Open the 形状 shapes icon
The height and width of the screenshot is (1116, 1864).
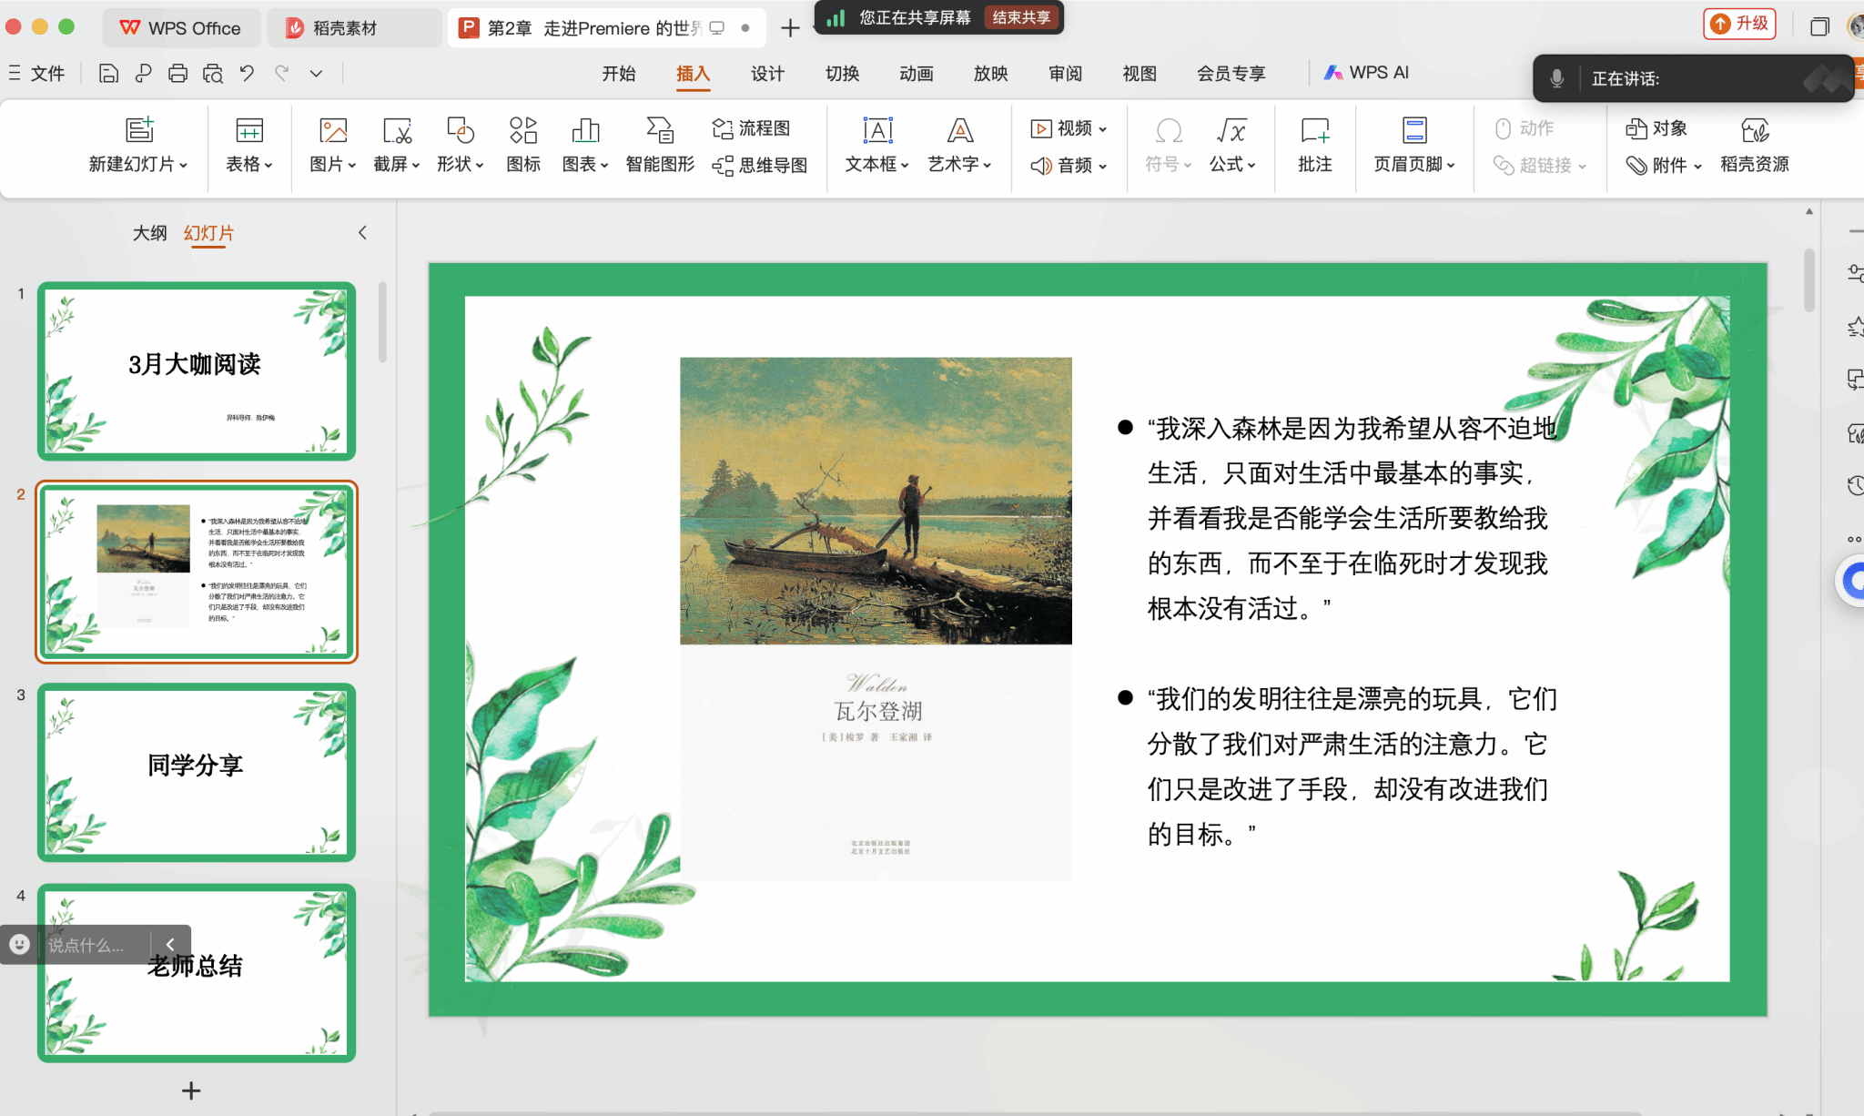(x=460, y=130)
